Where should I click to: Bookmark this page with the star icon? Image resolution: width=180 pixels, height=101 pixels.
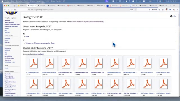(136, 10)
